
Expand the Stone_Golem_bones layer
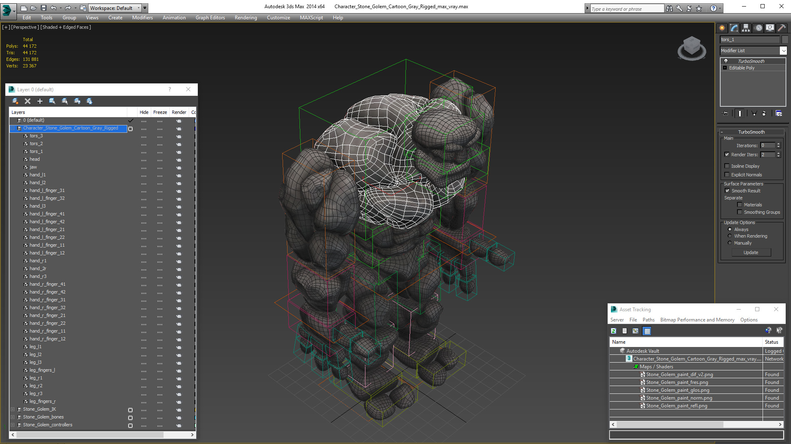click(13, 417)
